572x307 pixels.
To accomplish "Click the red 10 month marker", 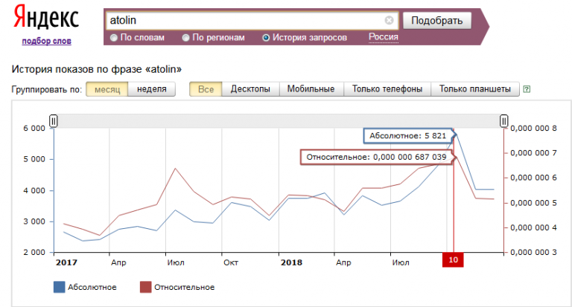I will point(452,259).
